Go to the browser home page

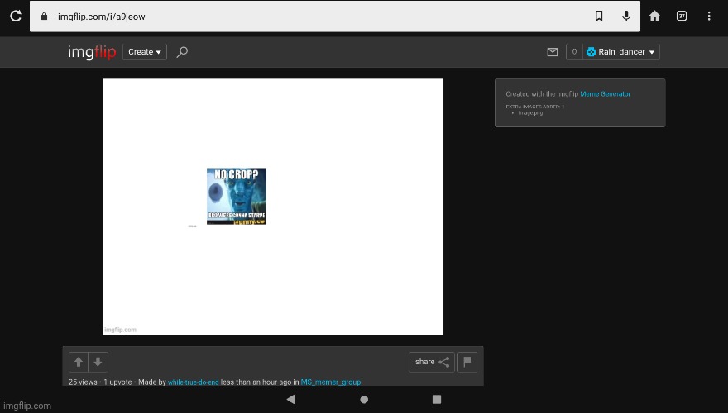pos(654,16)
